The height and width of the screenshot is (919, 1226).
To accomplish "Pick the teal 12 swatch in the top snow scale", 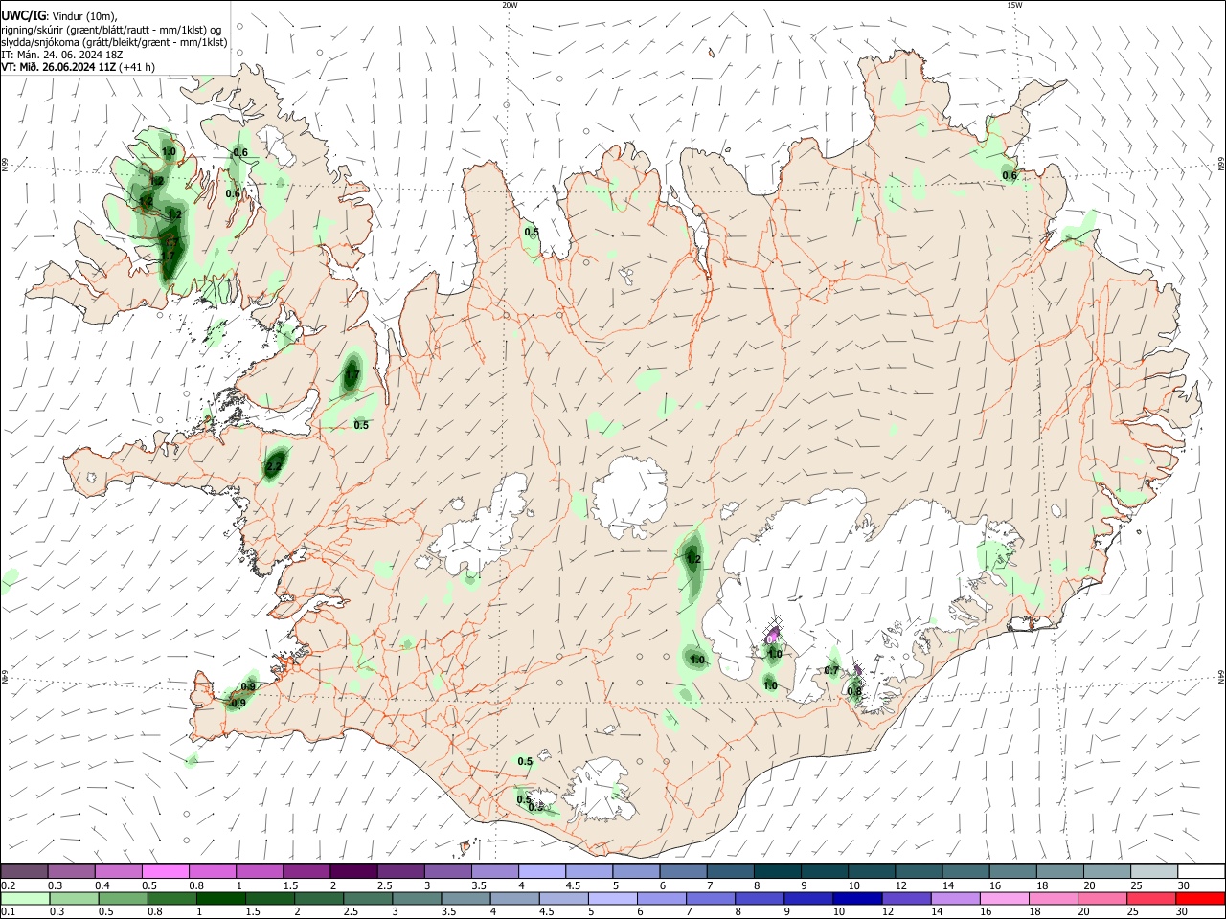I will pos(919,871).
